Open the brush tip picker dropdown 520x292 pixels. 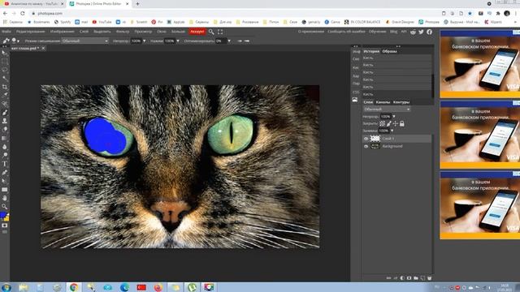pyautogui.click(x=15, y=41)
